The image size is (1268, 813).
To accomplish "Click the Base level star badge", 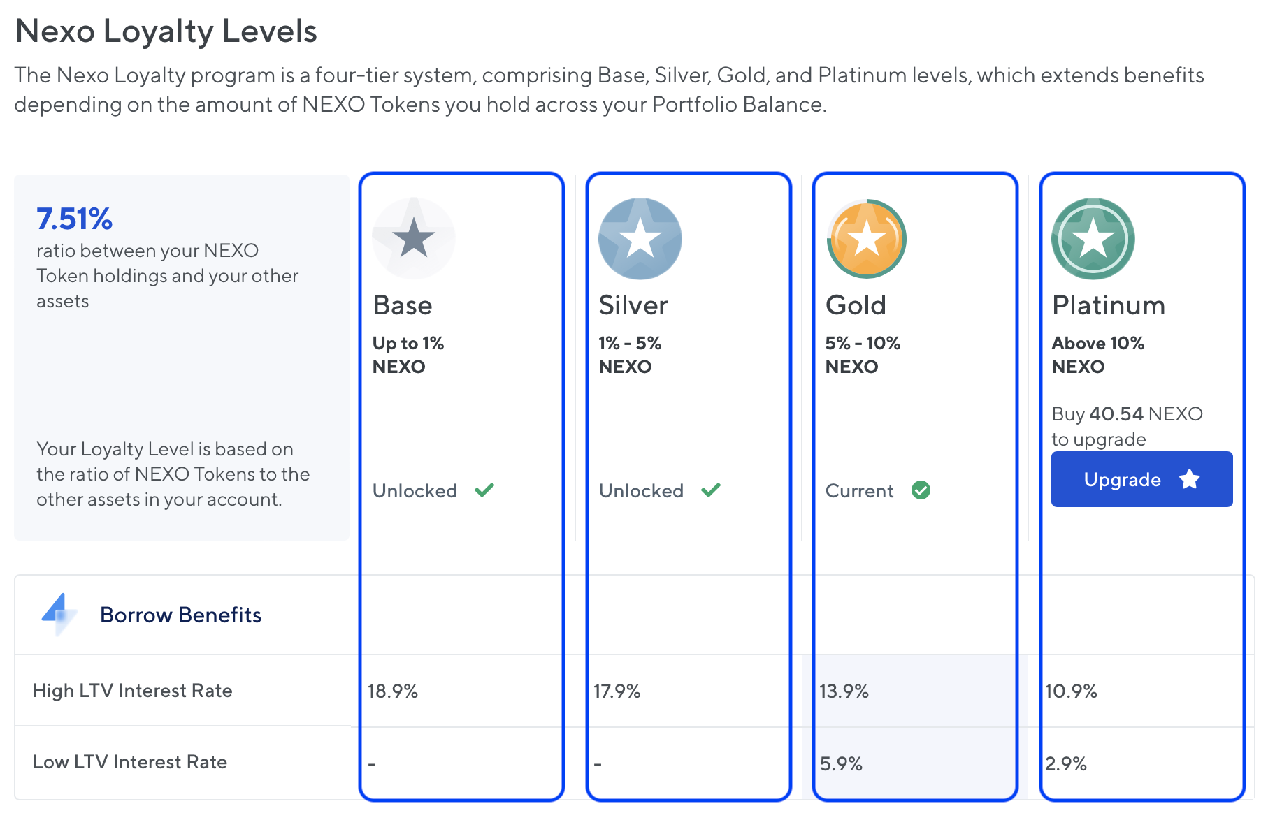I will point(413,237).
